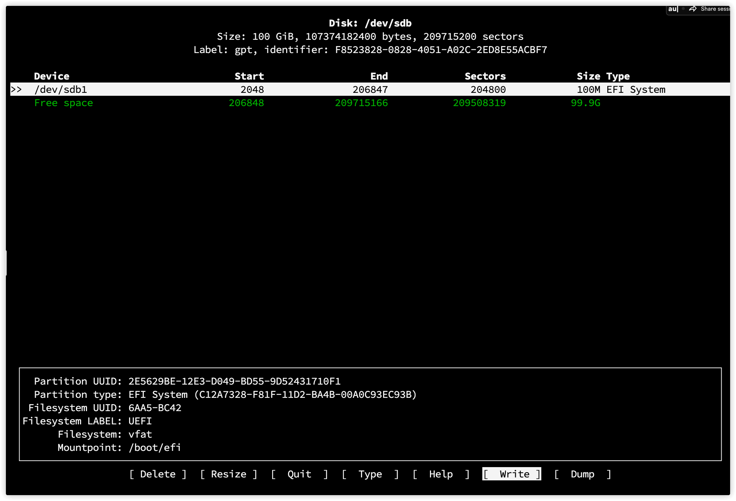This screenshot has width=736, height=501.
Task: Click the Device column header
Action: pos(52,76)
